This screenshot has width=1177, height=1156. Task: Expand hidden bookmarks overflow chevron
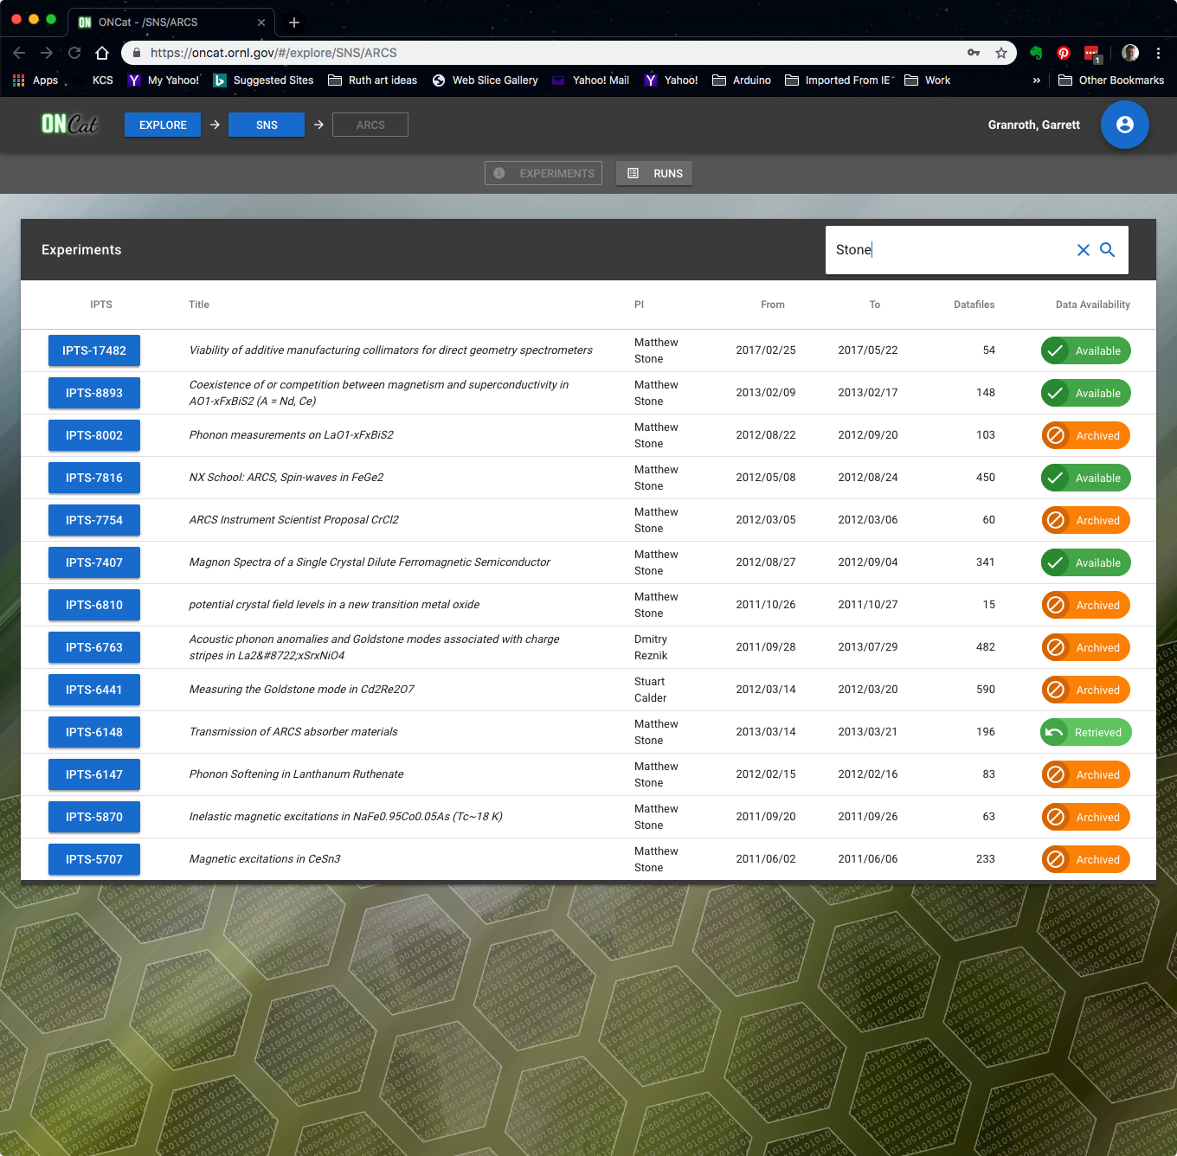tap(1037, 80)
